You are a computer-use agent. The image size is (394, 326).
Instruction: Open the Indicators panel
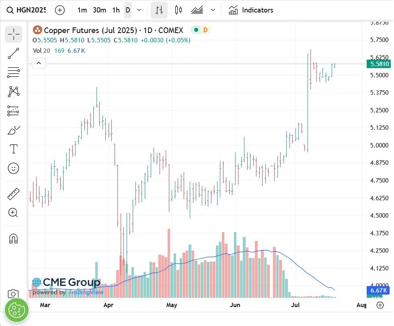(251, 10)
